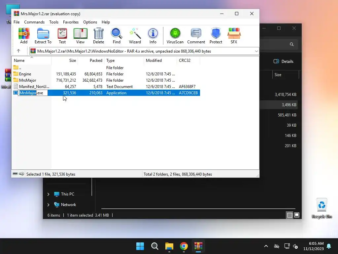This screenshot has height=254, width=338.
Task: Open the View toolbar icon
Action: pos(80,36)
